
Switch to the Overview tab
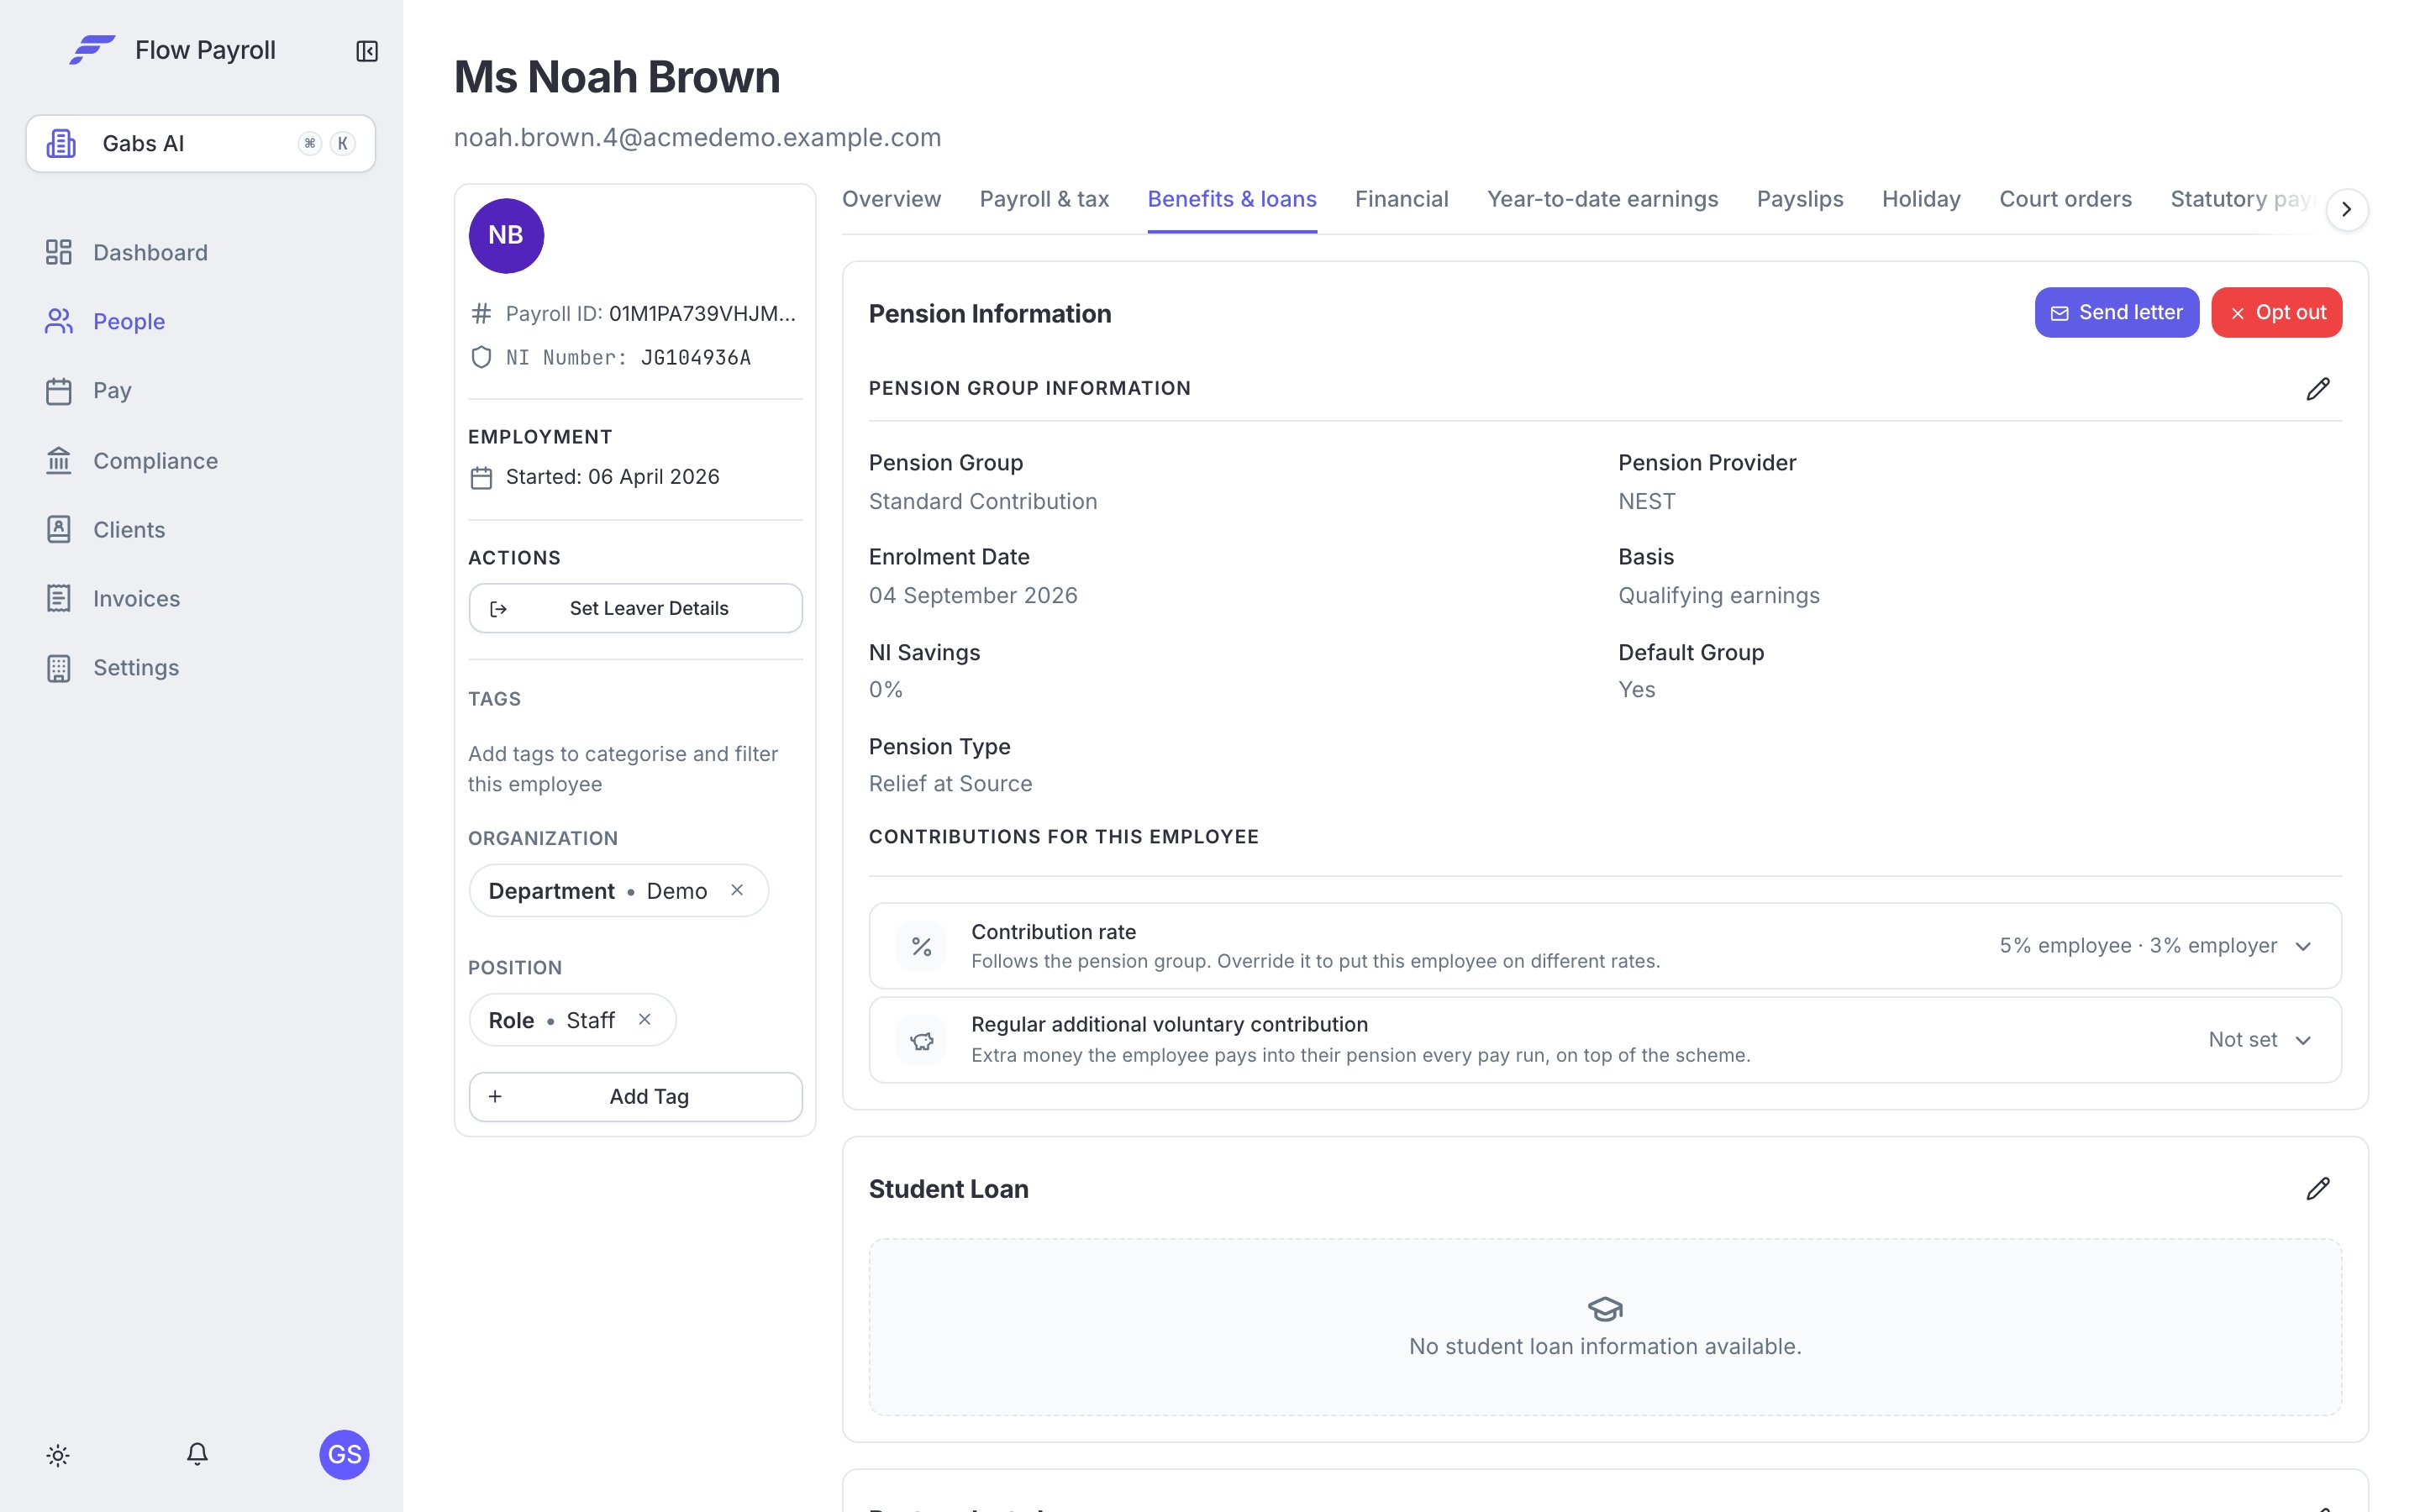tap(891, 199)
